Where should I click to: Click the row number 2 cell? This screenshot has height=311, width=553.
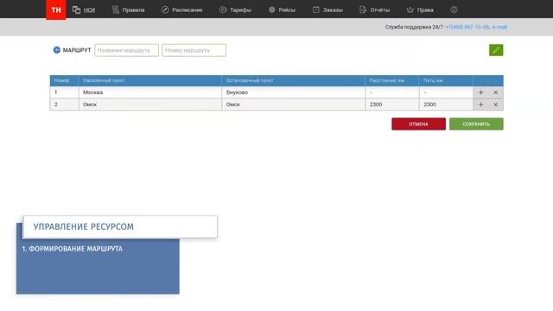64,105
